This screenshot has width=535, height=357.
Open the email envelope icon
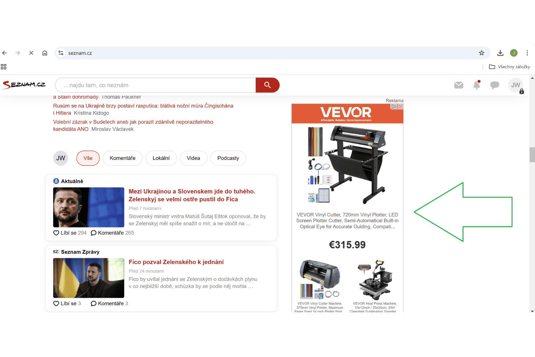[459, 85]
